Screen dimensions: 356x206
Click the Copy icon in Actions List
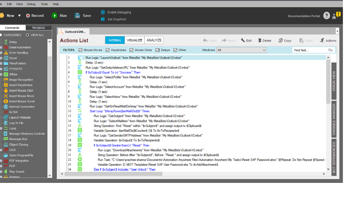point(281,41)
